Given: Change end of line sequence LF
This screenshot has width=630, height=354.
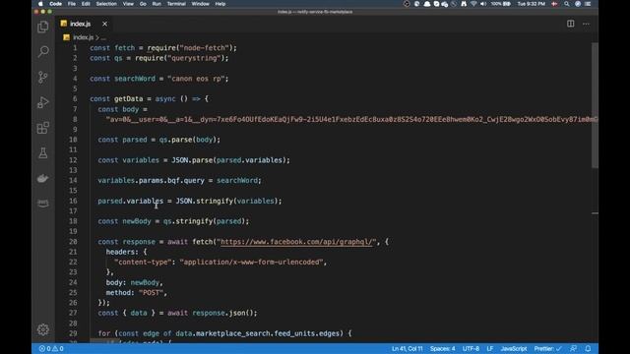Looking at the screenshot, I should [490, 348].
